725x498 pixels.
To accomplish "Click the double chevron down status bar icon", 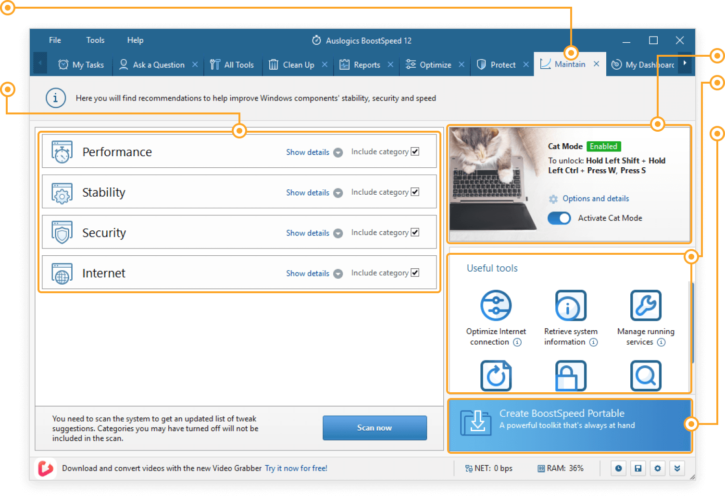I will (677, 468).
